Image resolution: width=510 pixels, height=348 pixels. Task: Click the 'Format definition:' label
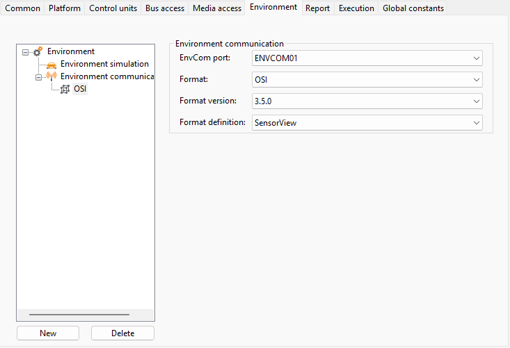[x=212, y=122]
